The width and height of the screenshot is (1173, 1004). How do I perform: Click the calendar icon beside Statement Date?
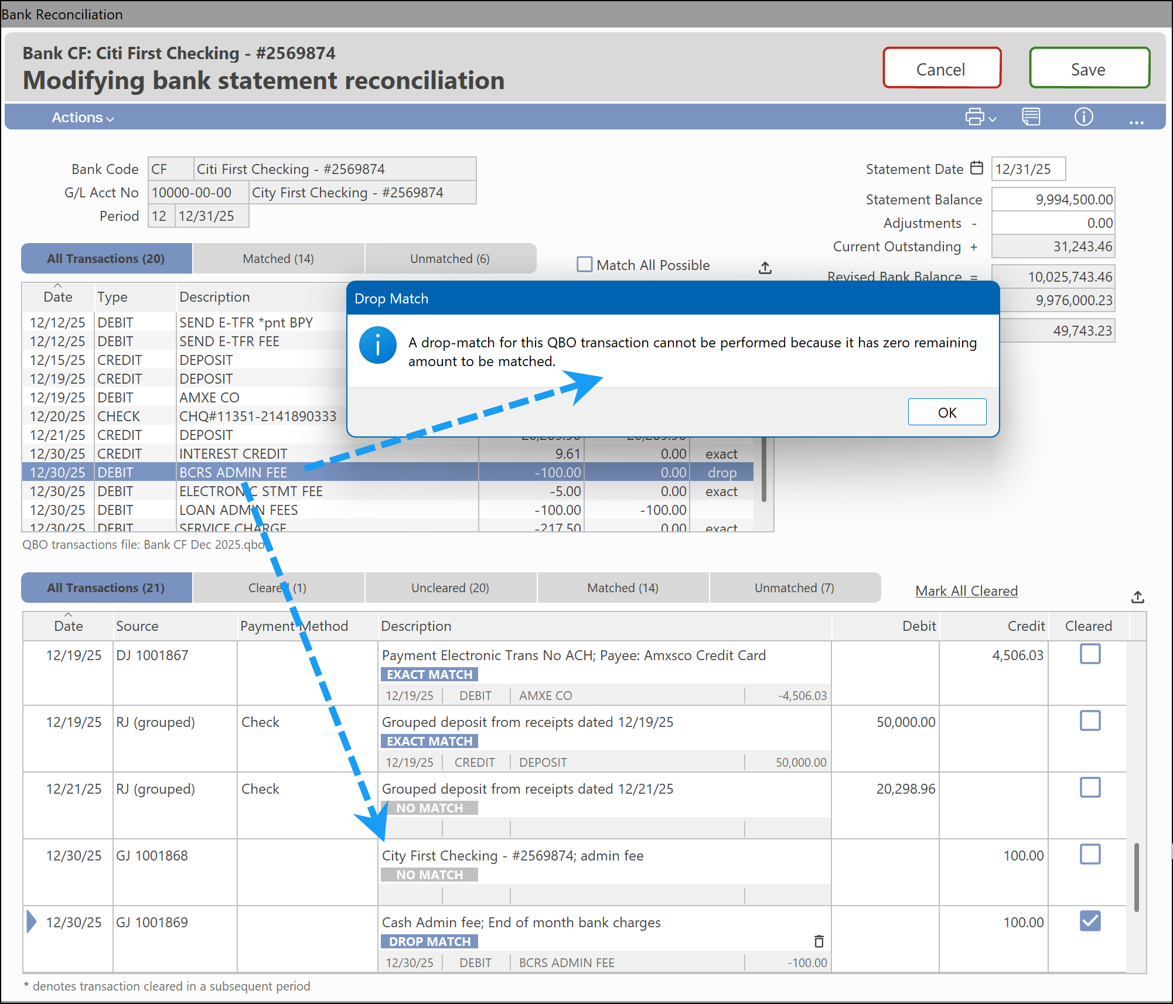tap(977, 168)
